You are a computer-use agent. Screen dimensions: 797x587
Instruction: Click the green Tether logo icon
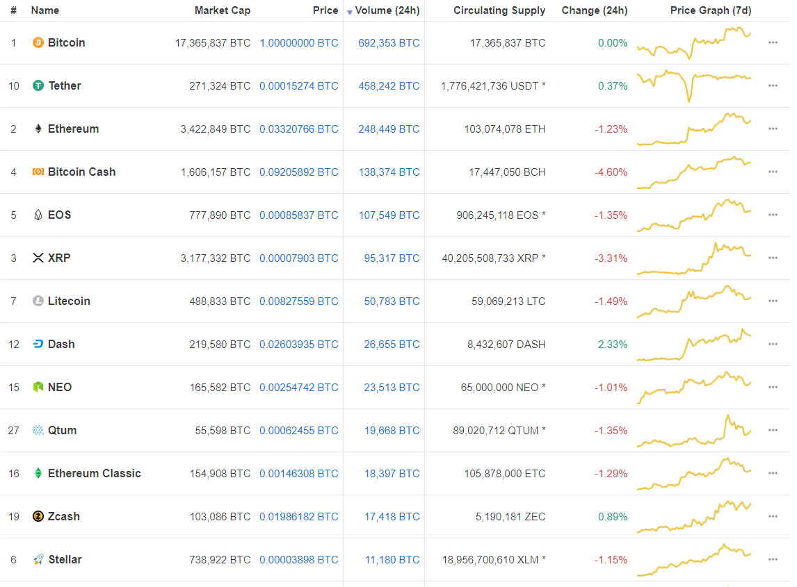38,86
